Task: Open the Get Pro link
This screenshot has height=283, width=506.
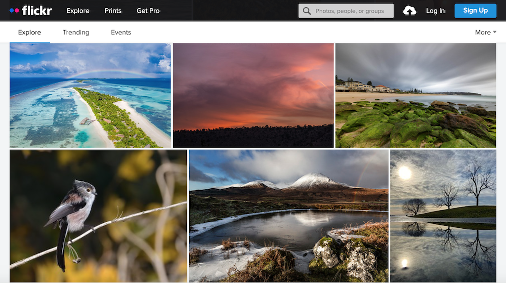Action: pos(148,11)
